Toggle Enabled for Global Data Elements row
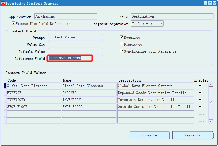This screenshot has width=218, height=146. (200, 86)
